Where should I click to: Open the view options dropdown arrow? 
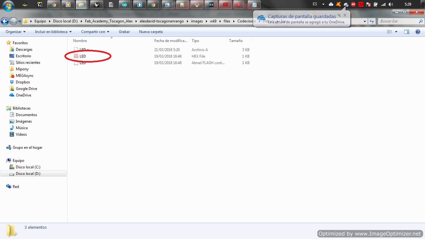coord(396,32)
